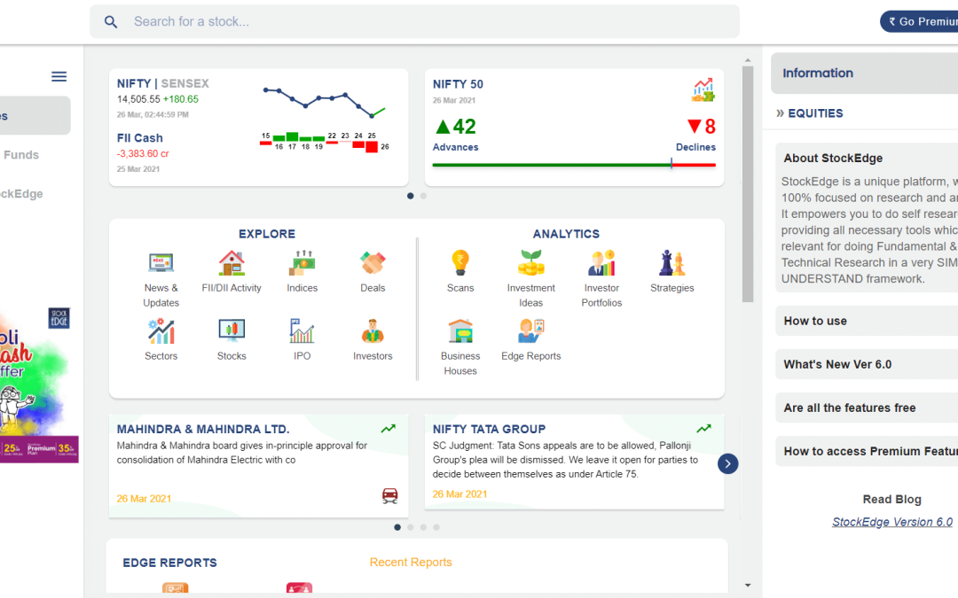Click the NIFTY value 14,505.55
958x598 pixels.
[x=138, y=99]
